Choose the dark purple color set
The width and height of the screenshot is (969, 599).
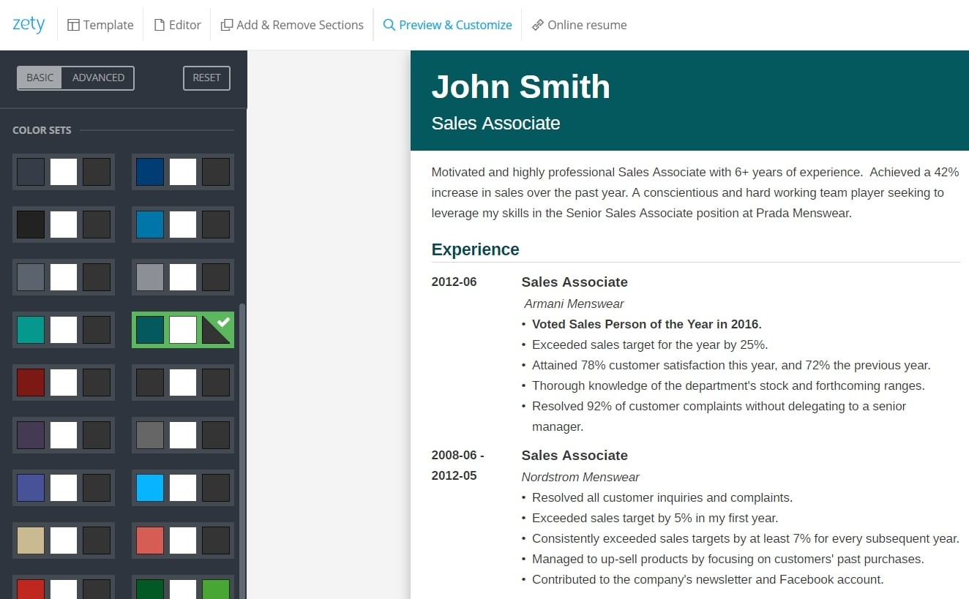pyautogui.click(x=64, y=435)
